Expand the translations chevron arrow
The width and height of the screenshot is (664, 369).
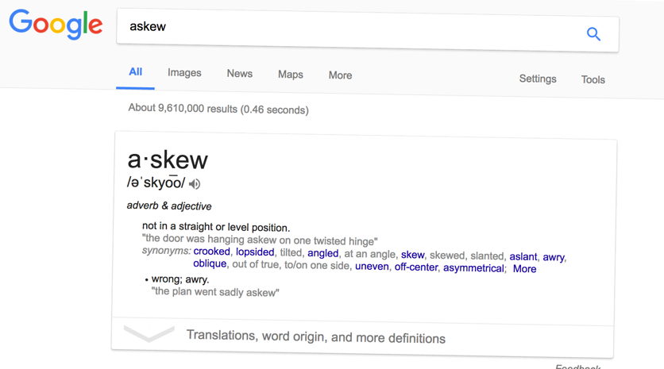(149, 333)
